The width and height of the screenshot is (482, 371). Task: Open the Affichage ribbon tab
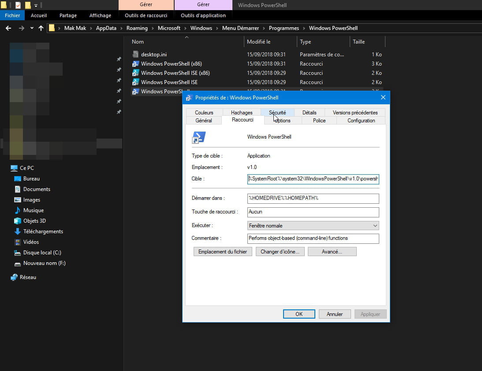point(100,15)
